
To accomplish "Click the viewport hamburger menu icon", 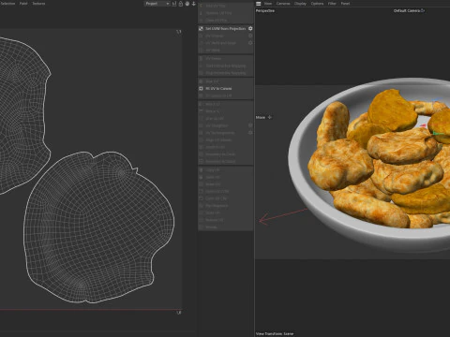I will tap(259, 4).
